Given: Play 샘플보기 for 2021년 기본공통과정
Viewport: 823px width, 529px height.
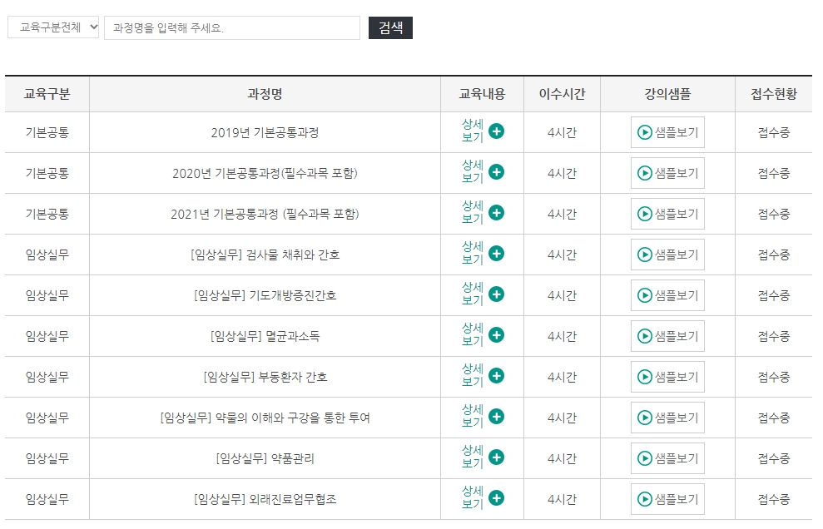Looking at the screenshot, I should coord(667,214).
